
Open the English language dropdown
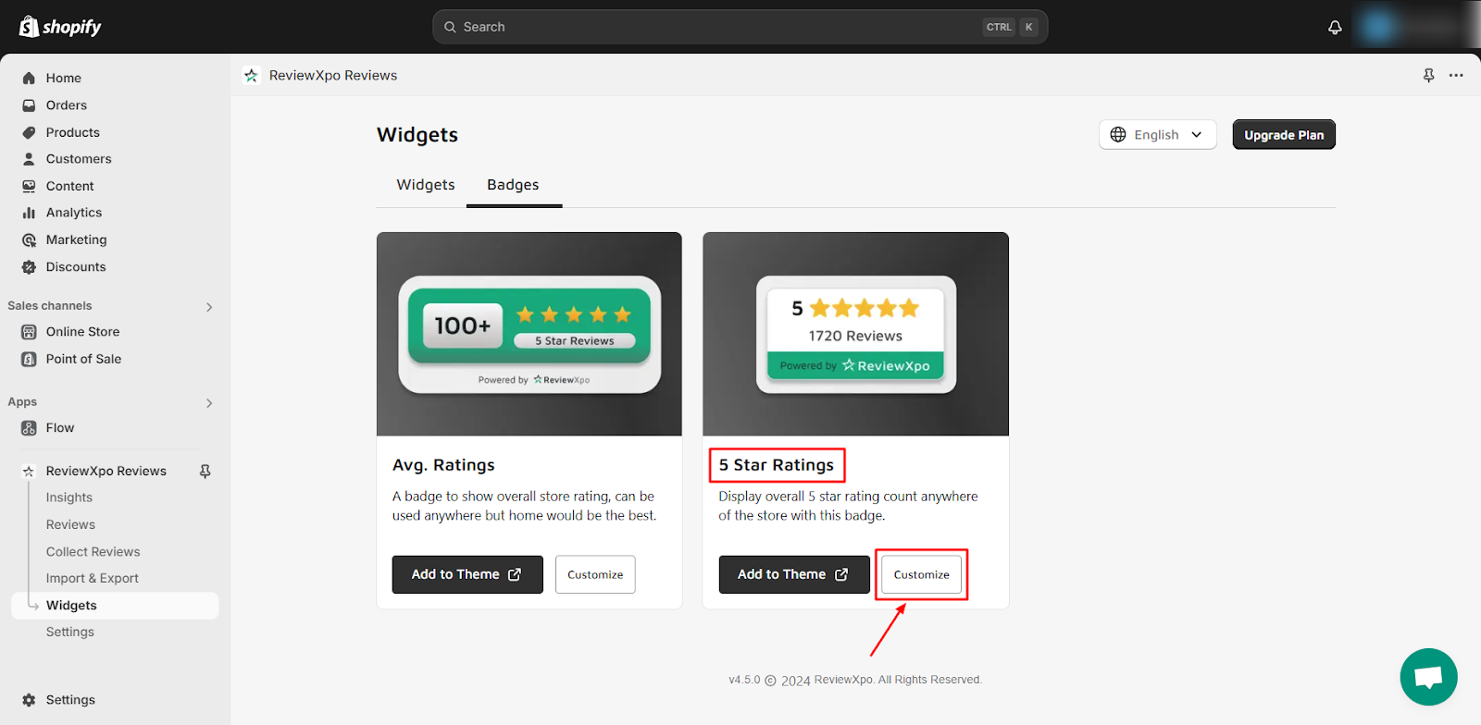coord(1157,135)
